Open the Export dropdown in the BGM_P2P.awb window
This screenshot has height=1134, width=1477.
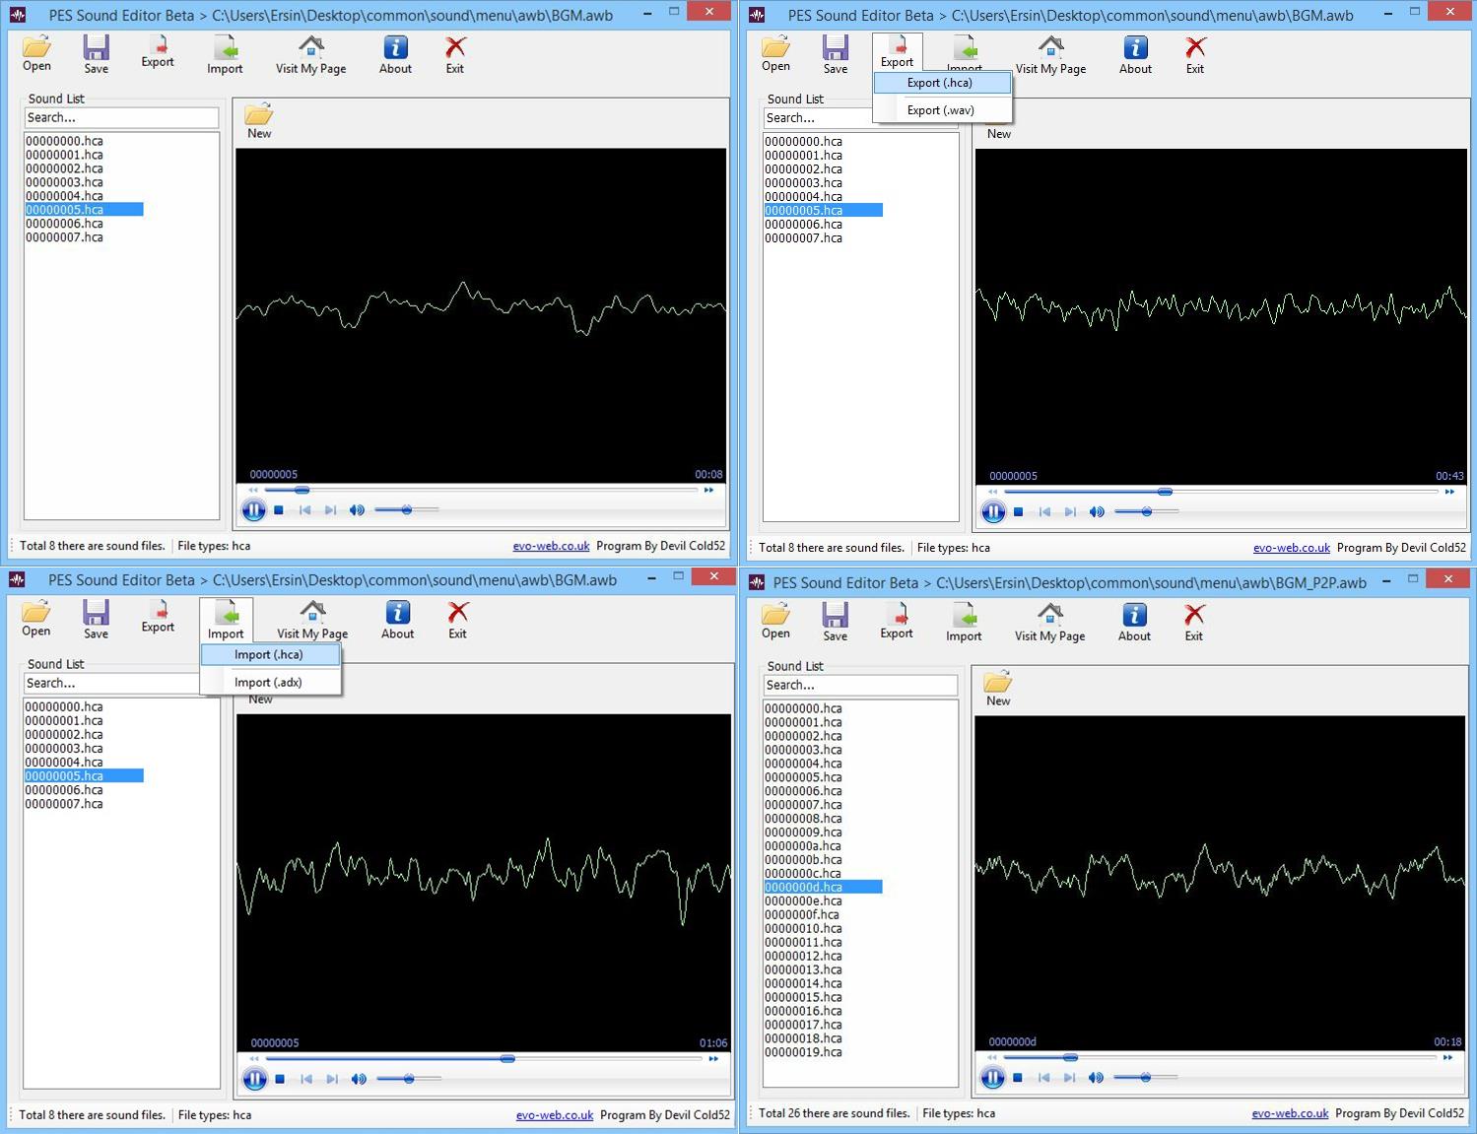[896, 621]
